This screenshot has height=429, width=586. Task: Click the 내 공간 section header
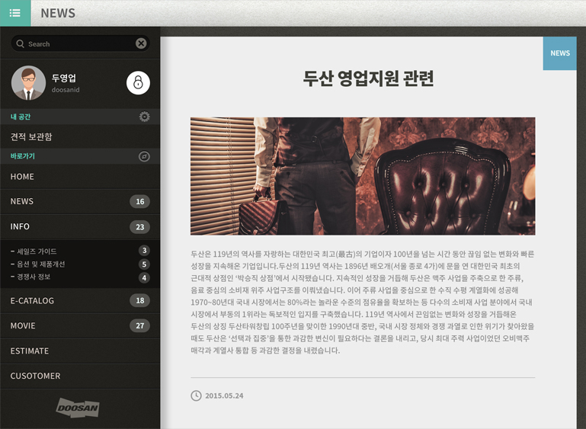[x=80, y=117]
